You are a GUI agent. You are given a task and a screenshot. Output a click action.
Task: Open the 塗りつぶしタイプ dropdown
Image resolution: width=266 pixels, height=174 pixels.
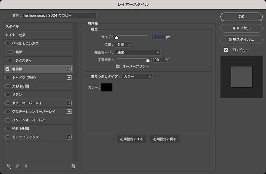(x=137, y=76)
